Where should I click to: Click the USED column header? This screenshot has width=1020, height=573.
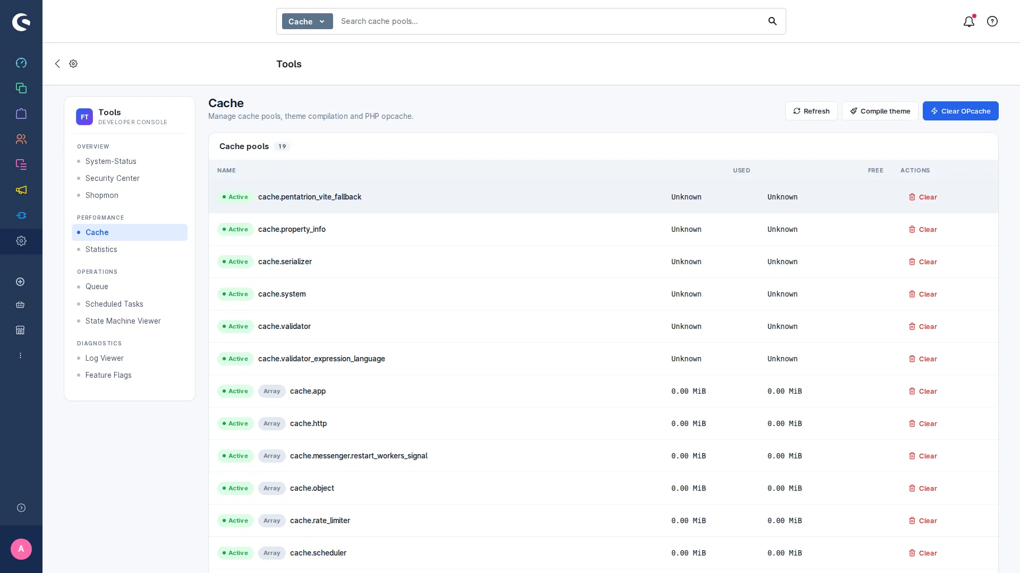coord(742,170)
